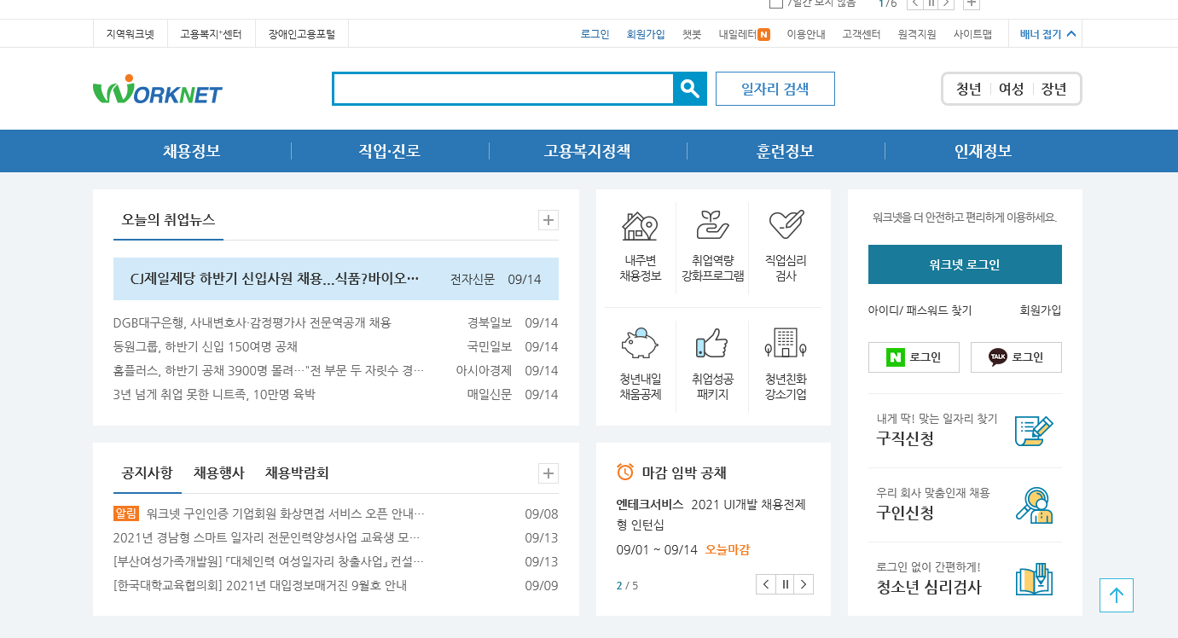Viewport: 1178px width, 638px height.
Task: Show next 마감 임박 공채 posting
Action: point(804,584)
